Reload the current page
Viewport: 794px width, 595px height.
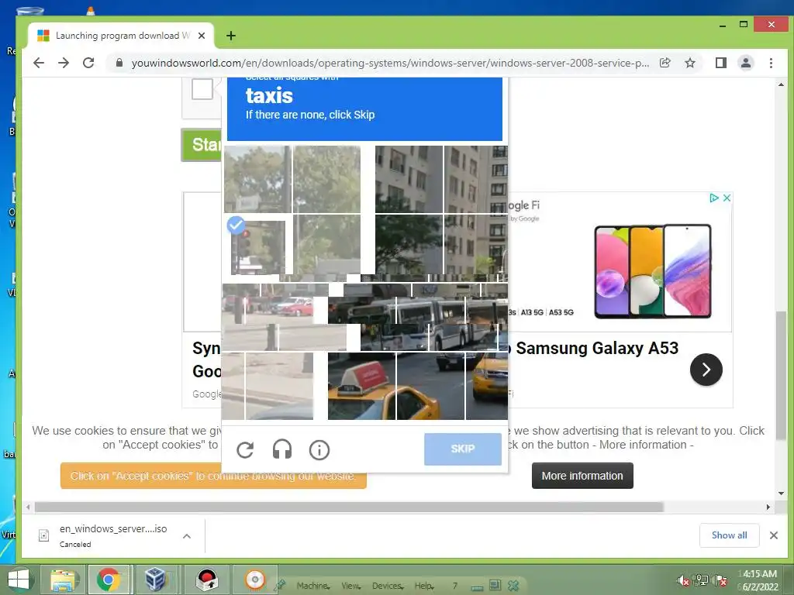88,63
